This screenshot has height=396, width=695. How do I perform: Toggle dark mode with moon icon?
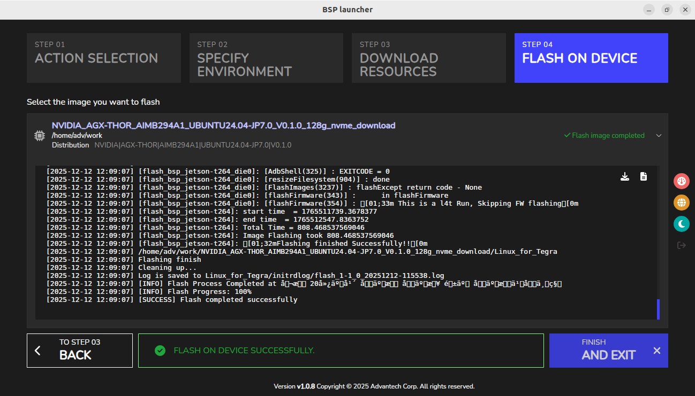[681, 224]
